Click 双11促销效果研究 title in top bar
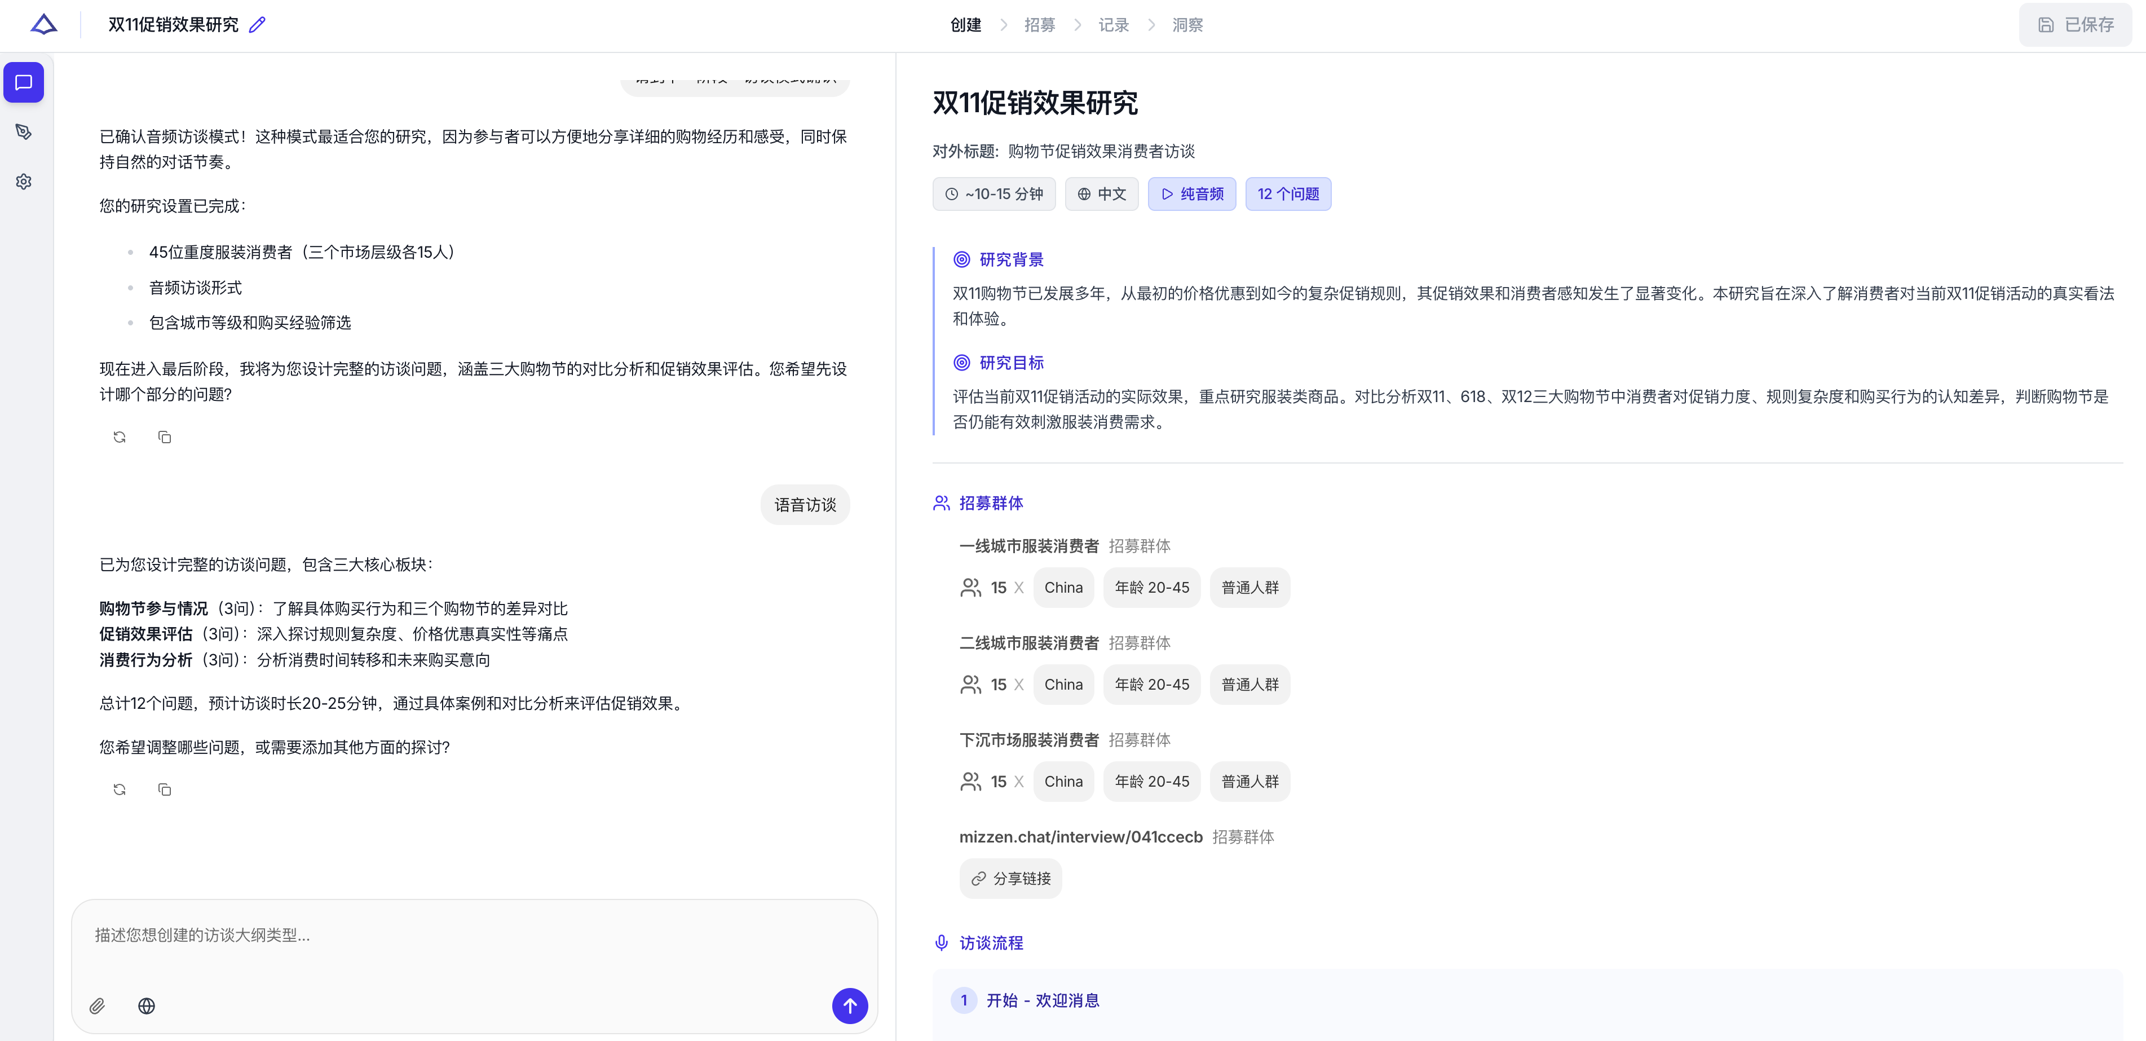This screenshot has width=2146, height=1041. 173,25
